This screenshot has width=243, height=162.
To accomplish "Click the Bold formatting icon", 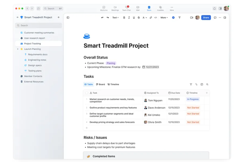I will tap(124, 17).
